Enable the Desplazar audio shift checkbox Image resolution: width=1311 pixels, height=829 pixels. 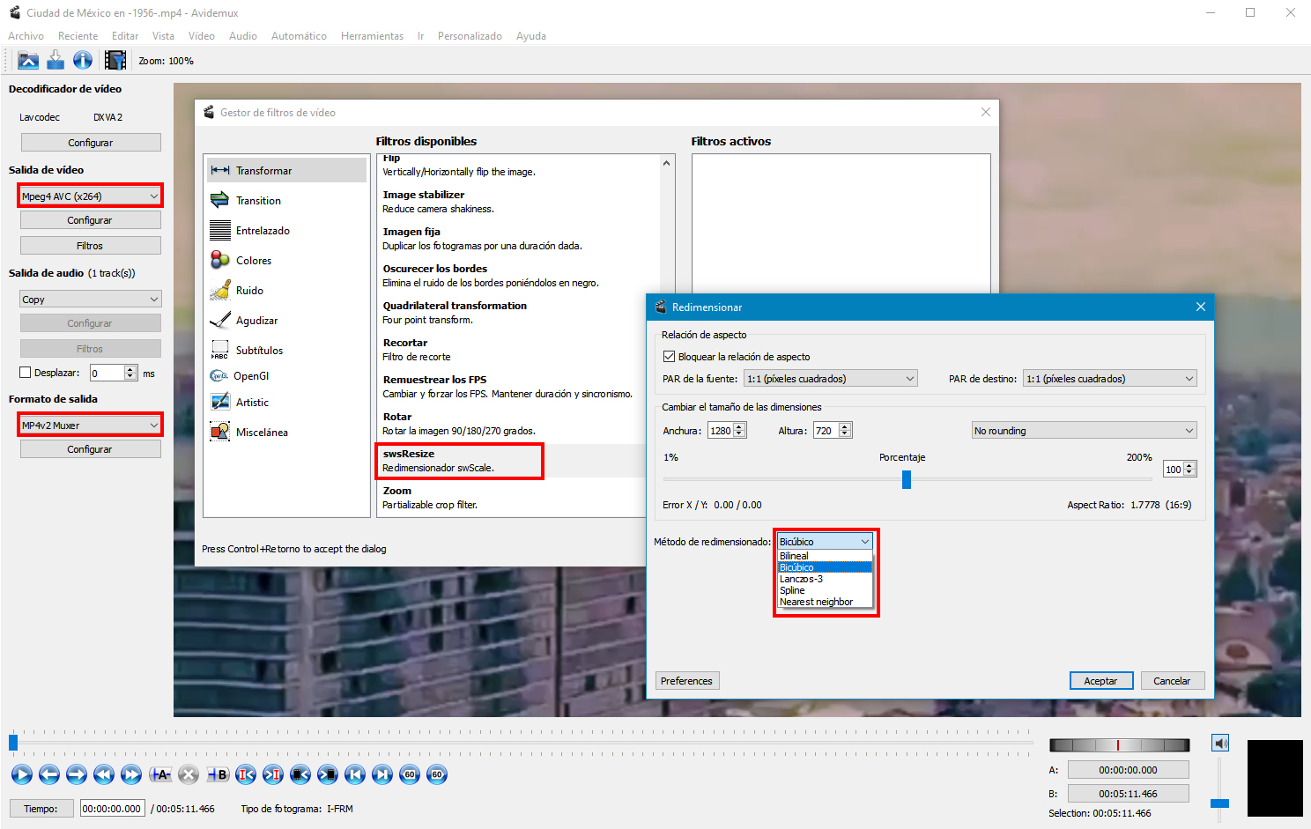click(26, 373)
